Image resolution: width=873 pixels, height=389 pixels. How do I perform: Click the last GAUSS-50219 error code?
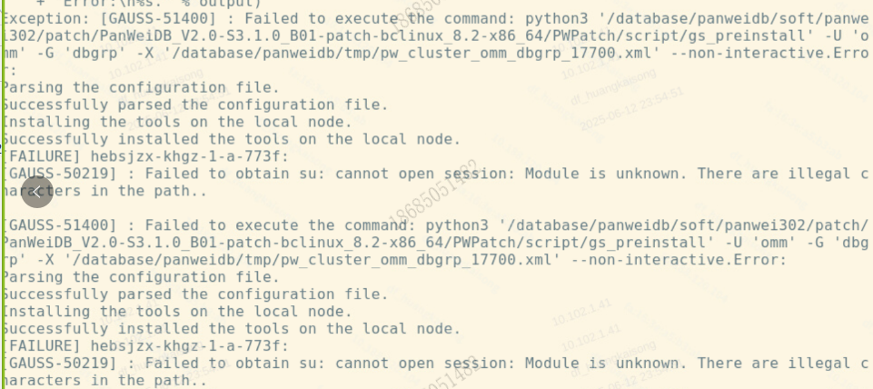point(59,364)
